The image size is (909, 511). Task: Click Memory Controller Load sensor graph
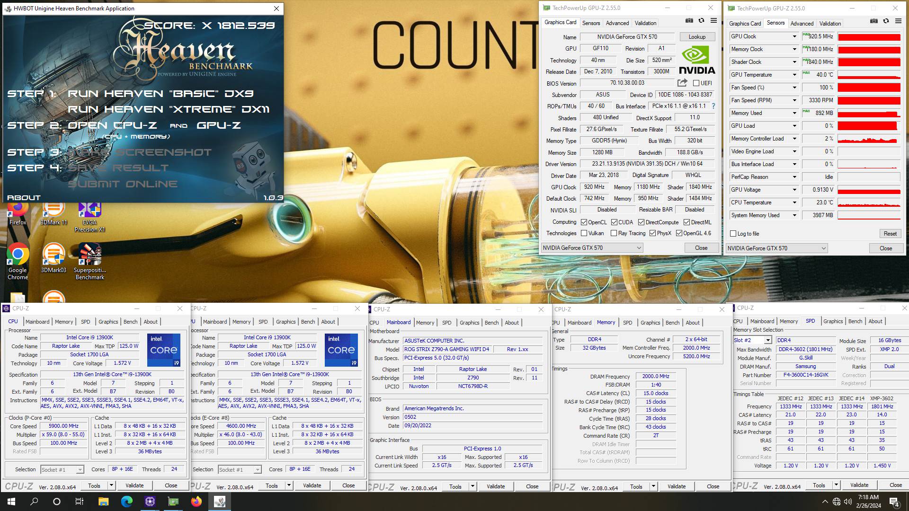pos(869,139)
